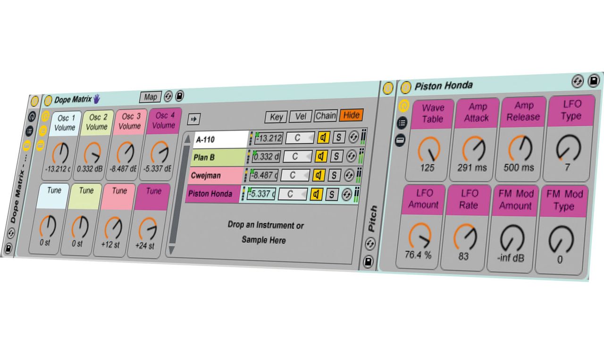Viewport: 604px width, 340px height.
Task: Toggle the Pitch device activator button
Action: click(388, 88)
